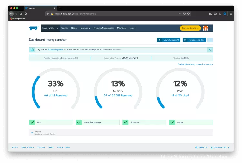The height and width of the screenshot is (163, 242).
Task: Select the Cluster menu item
Action: click(65, 28)
